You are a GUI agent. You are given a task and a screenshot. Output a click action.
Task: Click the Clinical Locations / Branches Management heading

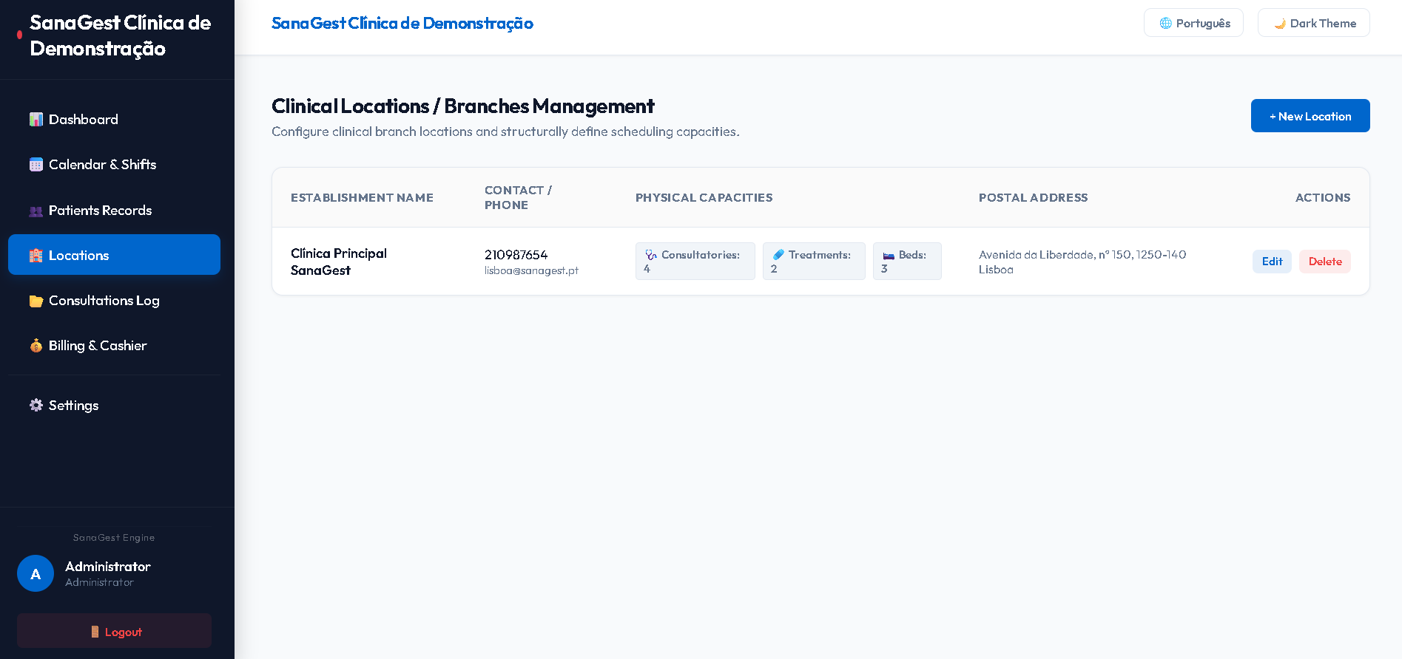pos(462,106)
